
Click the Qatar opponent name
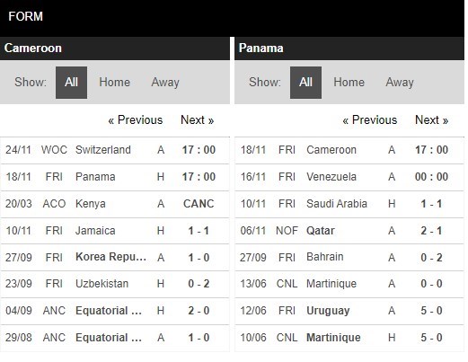coord(321,231)
